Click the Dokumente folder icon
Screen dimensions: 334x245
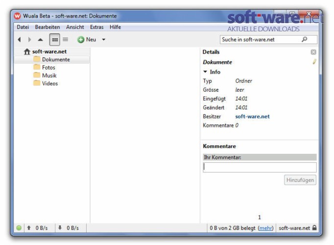[37, 59]
